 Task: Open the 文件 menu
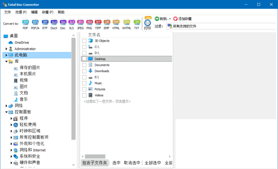(x=7, y=12)
